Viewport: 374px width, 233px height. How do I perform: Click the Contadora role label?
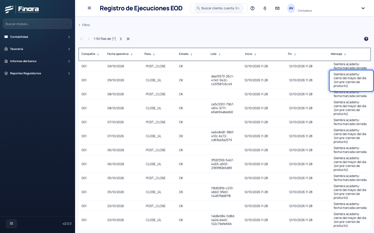click(305, 11)
